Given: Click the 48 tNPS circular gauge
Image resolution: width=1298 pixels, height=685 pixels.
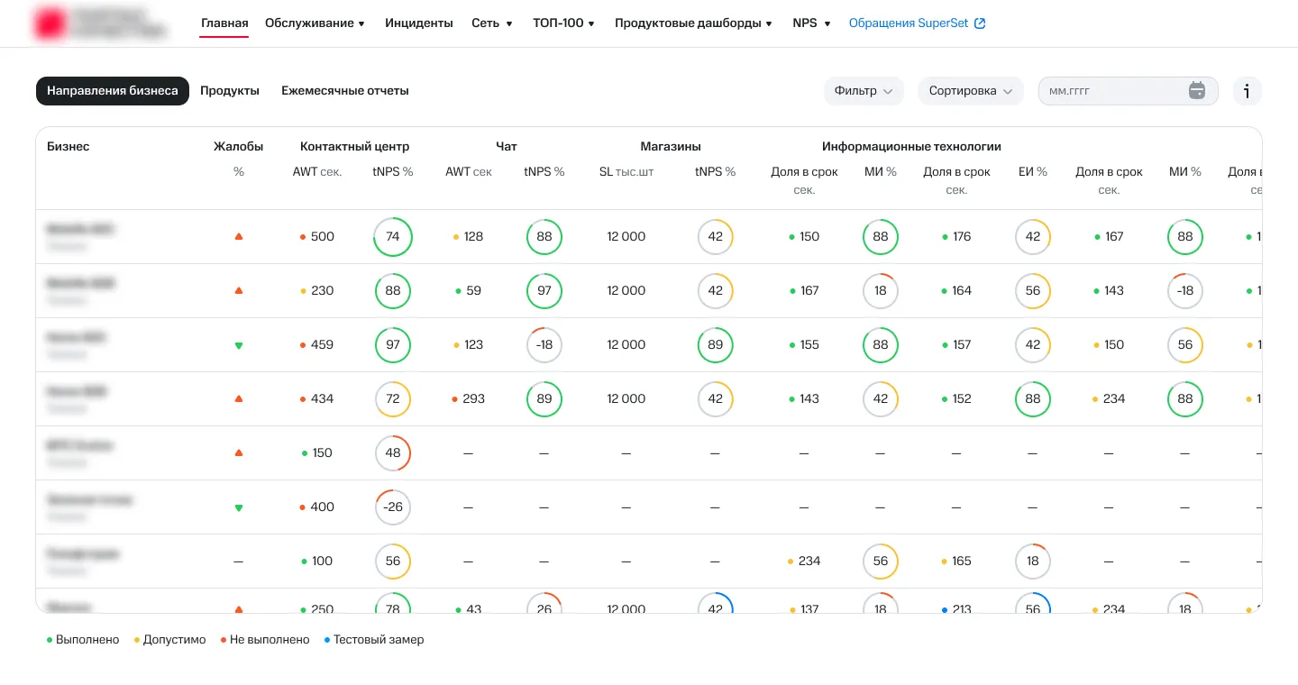Looking at the screenshot, I should click(393, 453).
